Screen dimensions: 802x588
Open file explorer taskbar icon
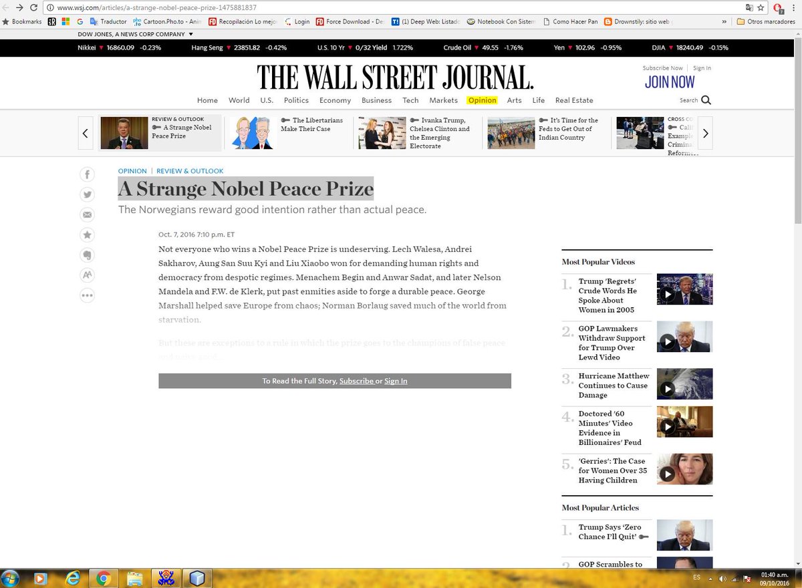coord(134,578)
